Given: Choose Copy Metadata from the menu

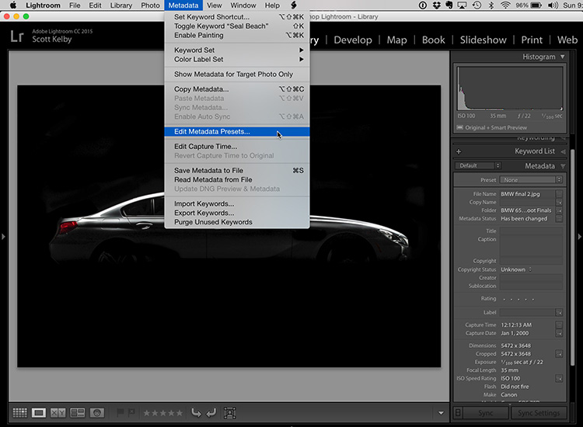Looking at the screenshot, I should click(x=237, y=89).
